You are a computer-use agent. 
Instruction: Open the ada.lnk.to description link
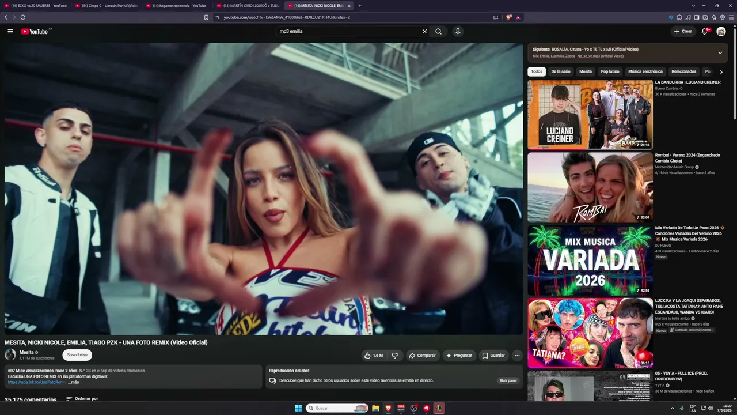click(x=37, y=382)
